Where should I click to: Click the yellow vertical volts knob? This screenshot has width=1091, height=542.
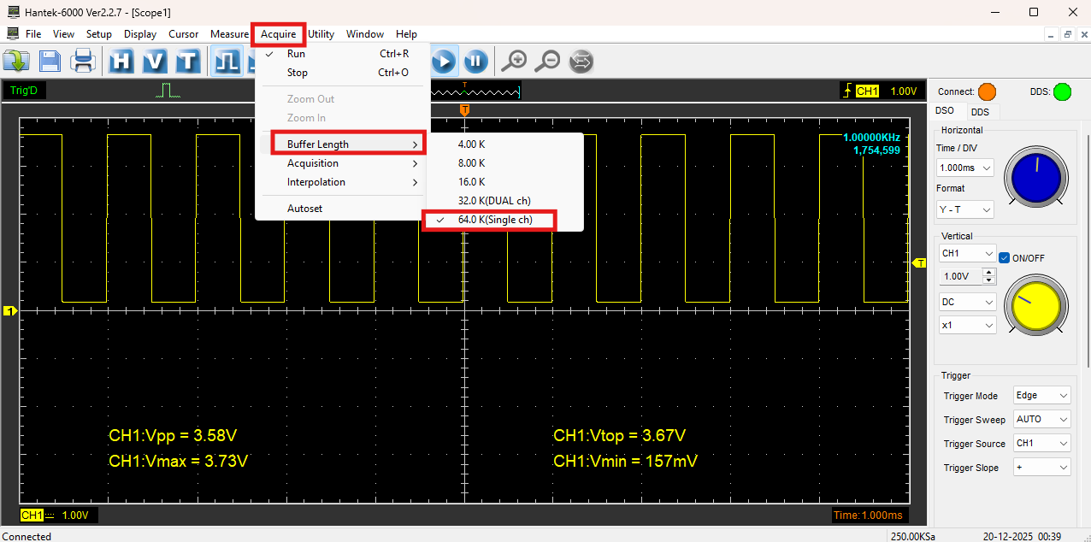(1036, 305)
